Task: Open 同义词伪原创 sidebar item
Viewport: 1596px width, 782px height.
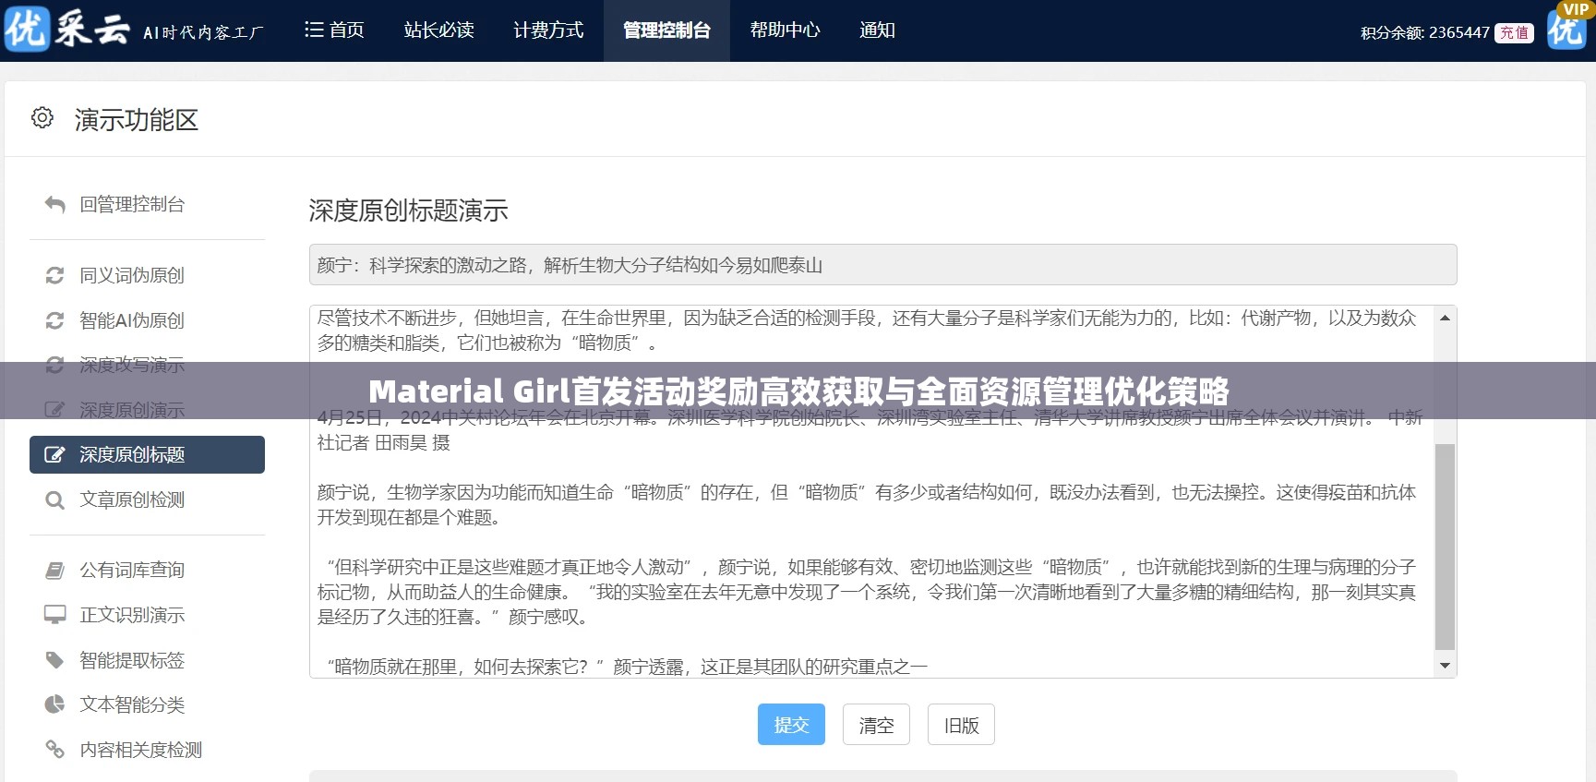Action: point(132,276)
